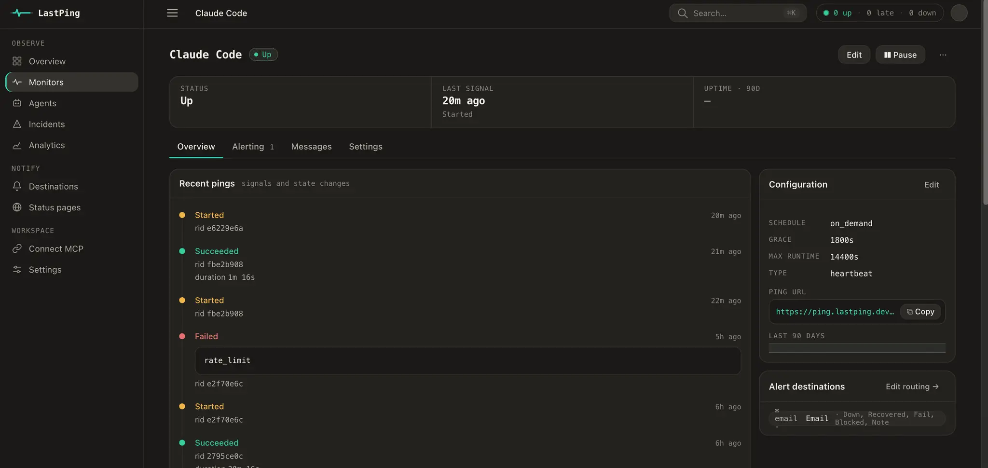This screenshot has width=988, height=468.
Task: Open the three-dots more options menu
Action: [x=943, y=55]
